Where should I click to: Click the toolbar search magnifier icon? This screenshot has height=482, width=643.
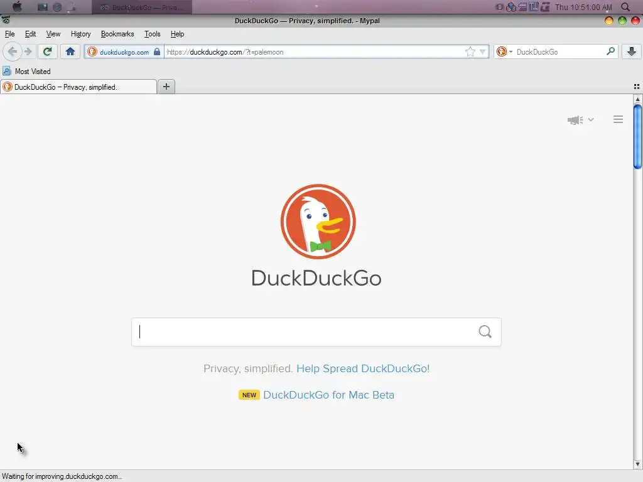[x=610, y=51]
